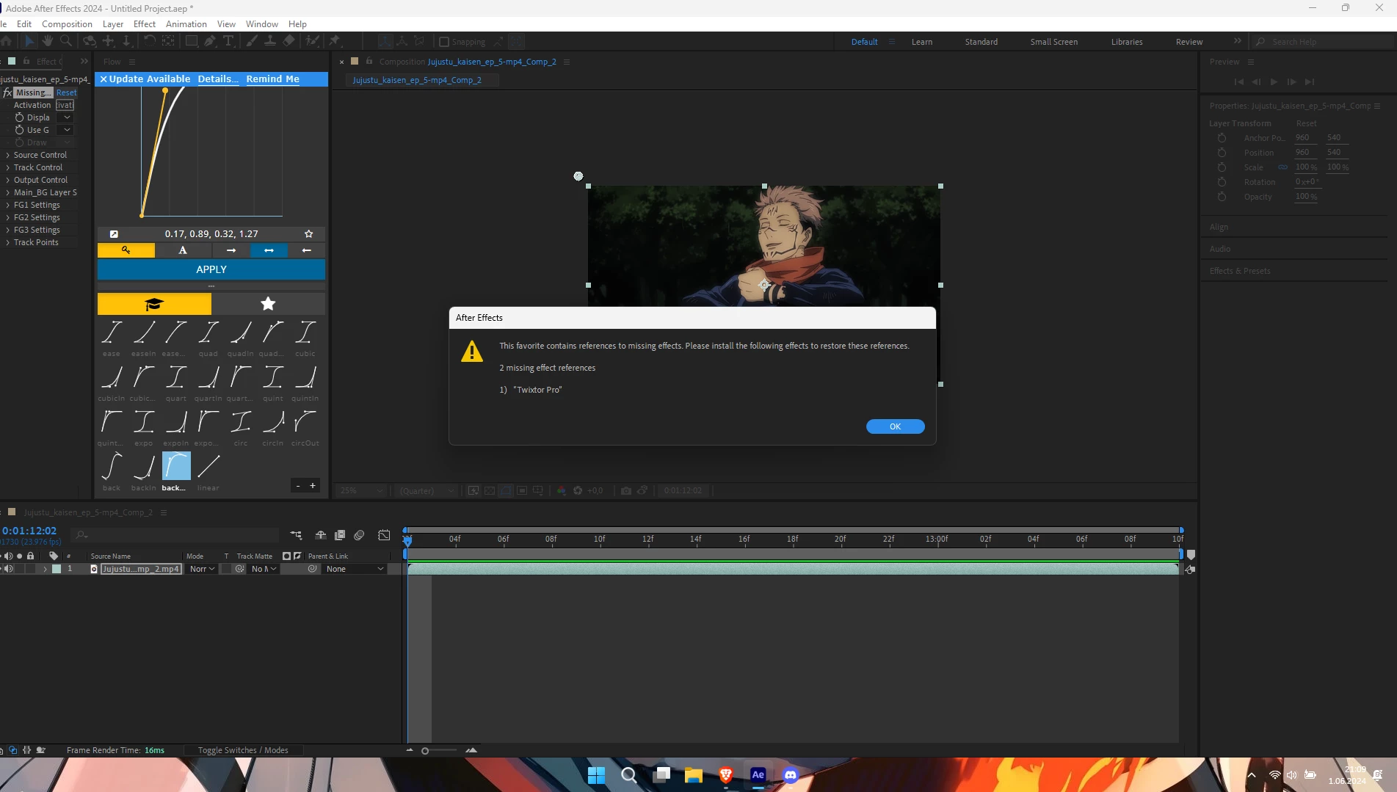Select the Eraser tool
The height and width of the screenshot is (792, 1397).
coord(289,41)
